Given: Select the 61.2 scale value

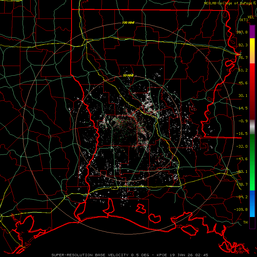Looking at the screenshot, I should [x=243, y=70].
